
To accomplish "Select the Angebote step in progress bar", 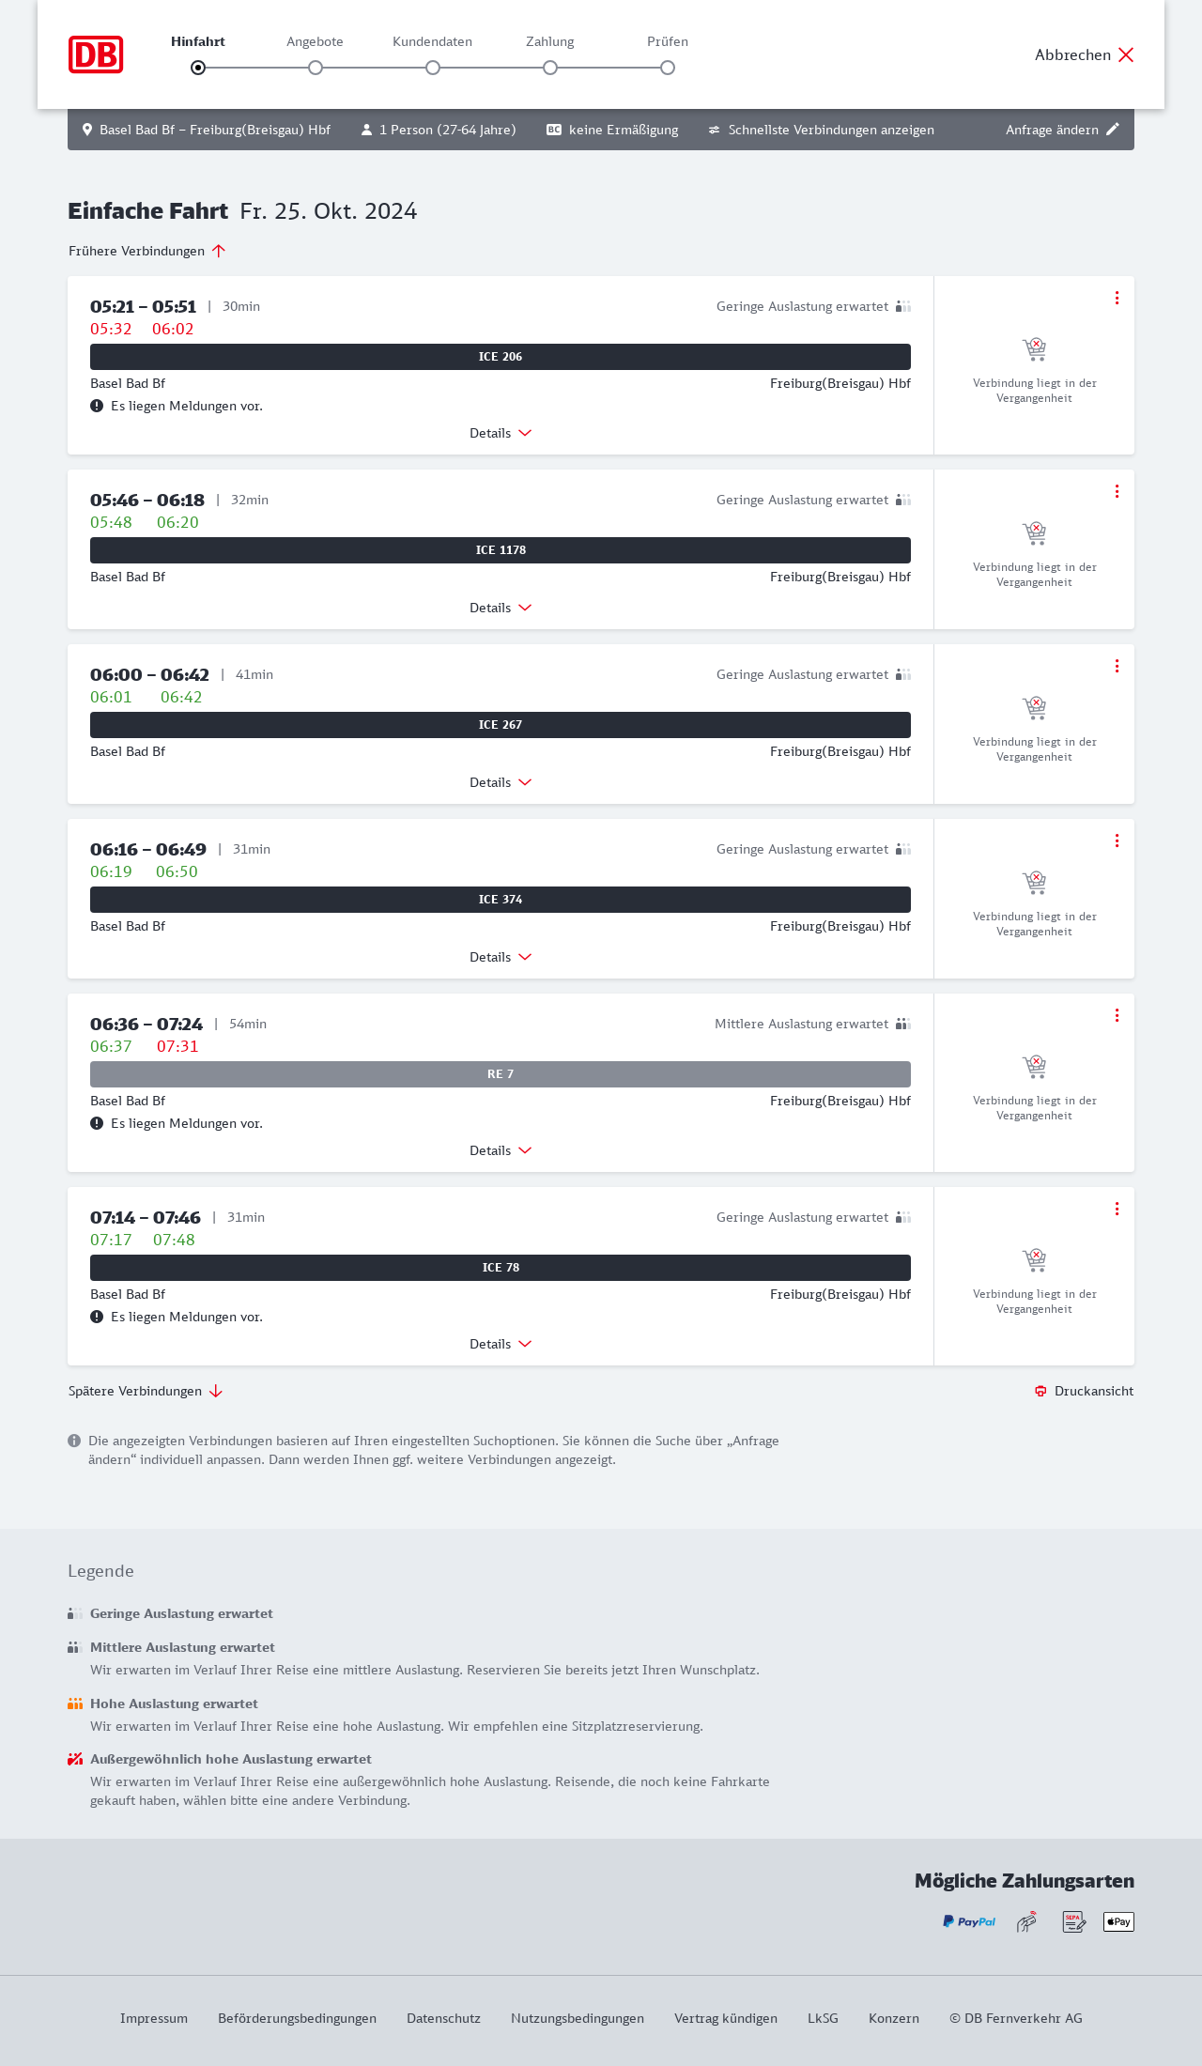I will [x=316, y=67].
